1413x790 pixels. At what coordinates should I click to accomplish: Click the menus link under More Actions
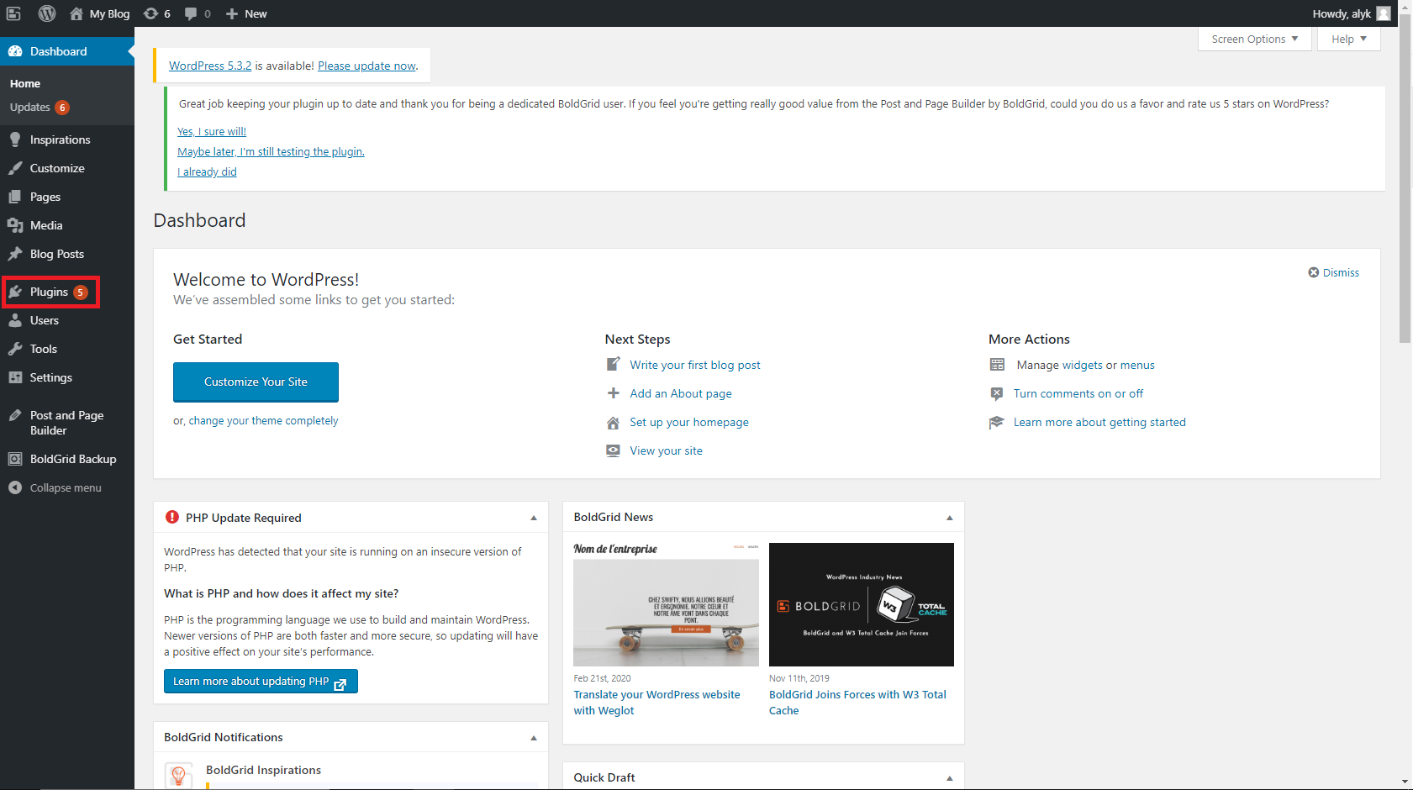coord(1137,365)
